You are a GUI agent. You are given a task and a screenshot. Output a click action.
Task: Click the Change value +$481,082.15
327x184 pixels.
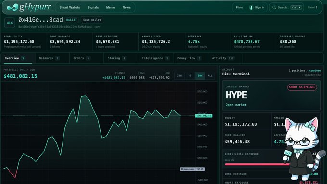tap(114, 78)
